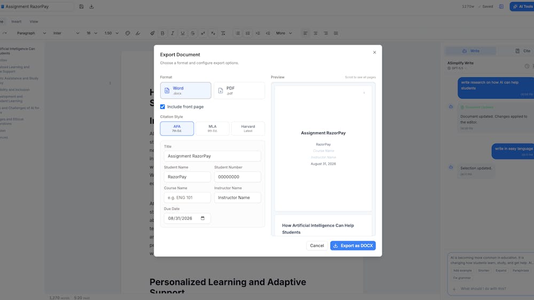Click the front page preview thumbnail

tap(323, 149)
